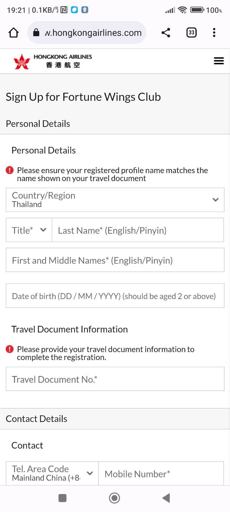This screenshot has height=512, width=230.
Task: Tap the Hong Kong Airlines logo
Action: click(52, 61)
